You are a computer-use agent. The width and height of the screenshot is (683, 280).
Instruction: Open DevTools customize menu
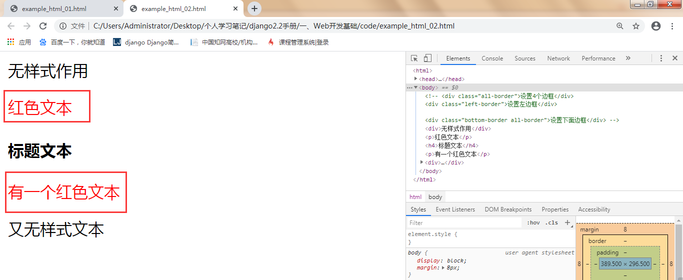point(661,58)
